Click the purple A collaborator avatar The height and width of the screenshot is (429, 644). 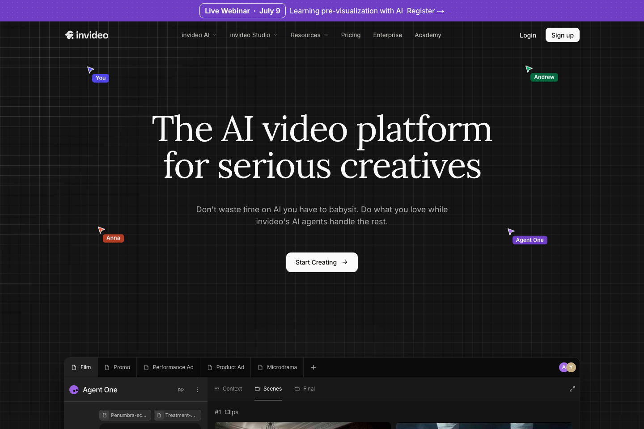click(563, 367)
